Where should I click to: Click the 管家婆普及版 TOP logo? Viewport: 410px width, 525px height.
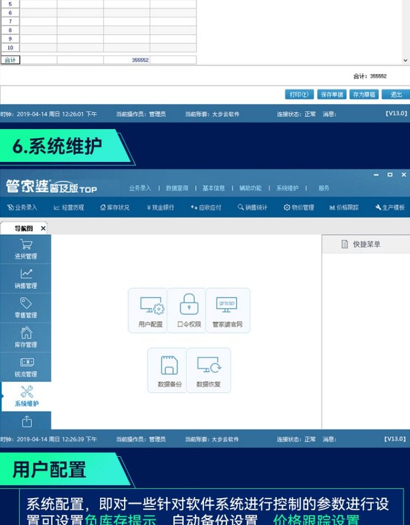[51, 186]
